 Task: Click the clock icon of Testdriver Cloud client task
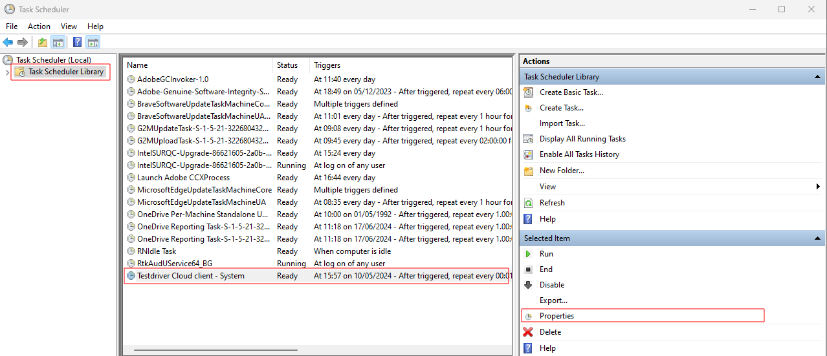click(131, 276)
